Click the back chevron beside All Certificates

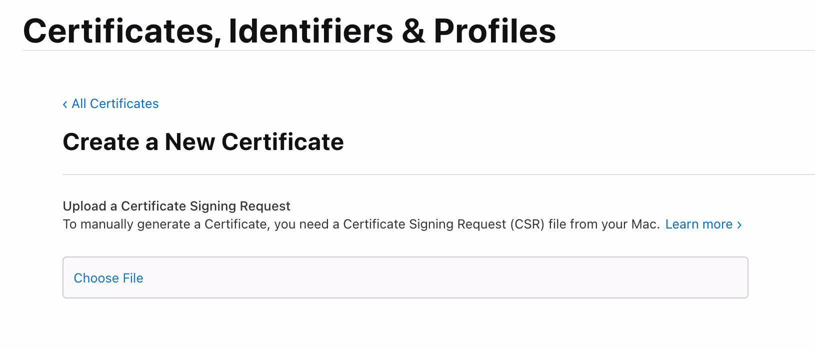tap(65, 104)
